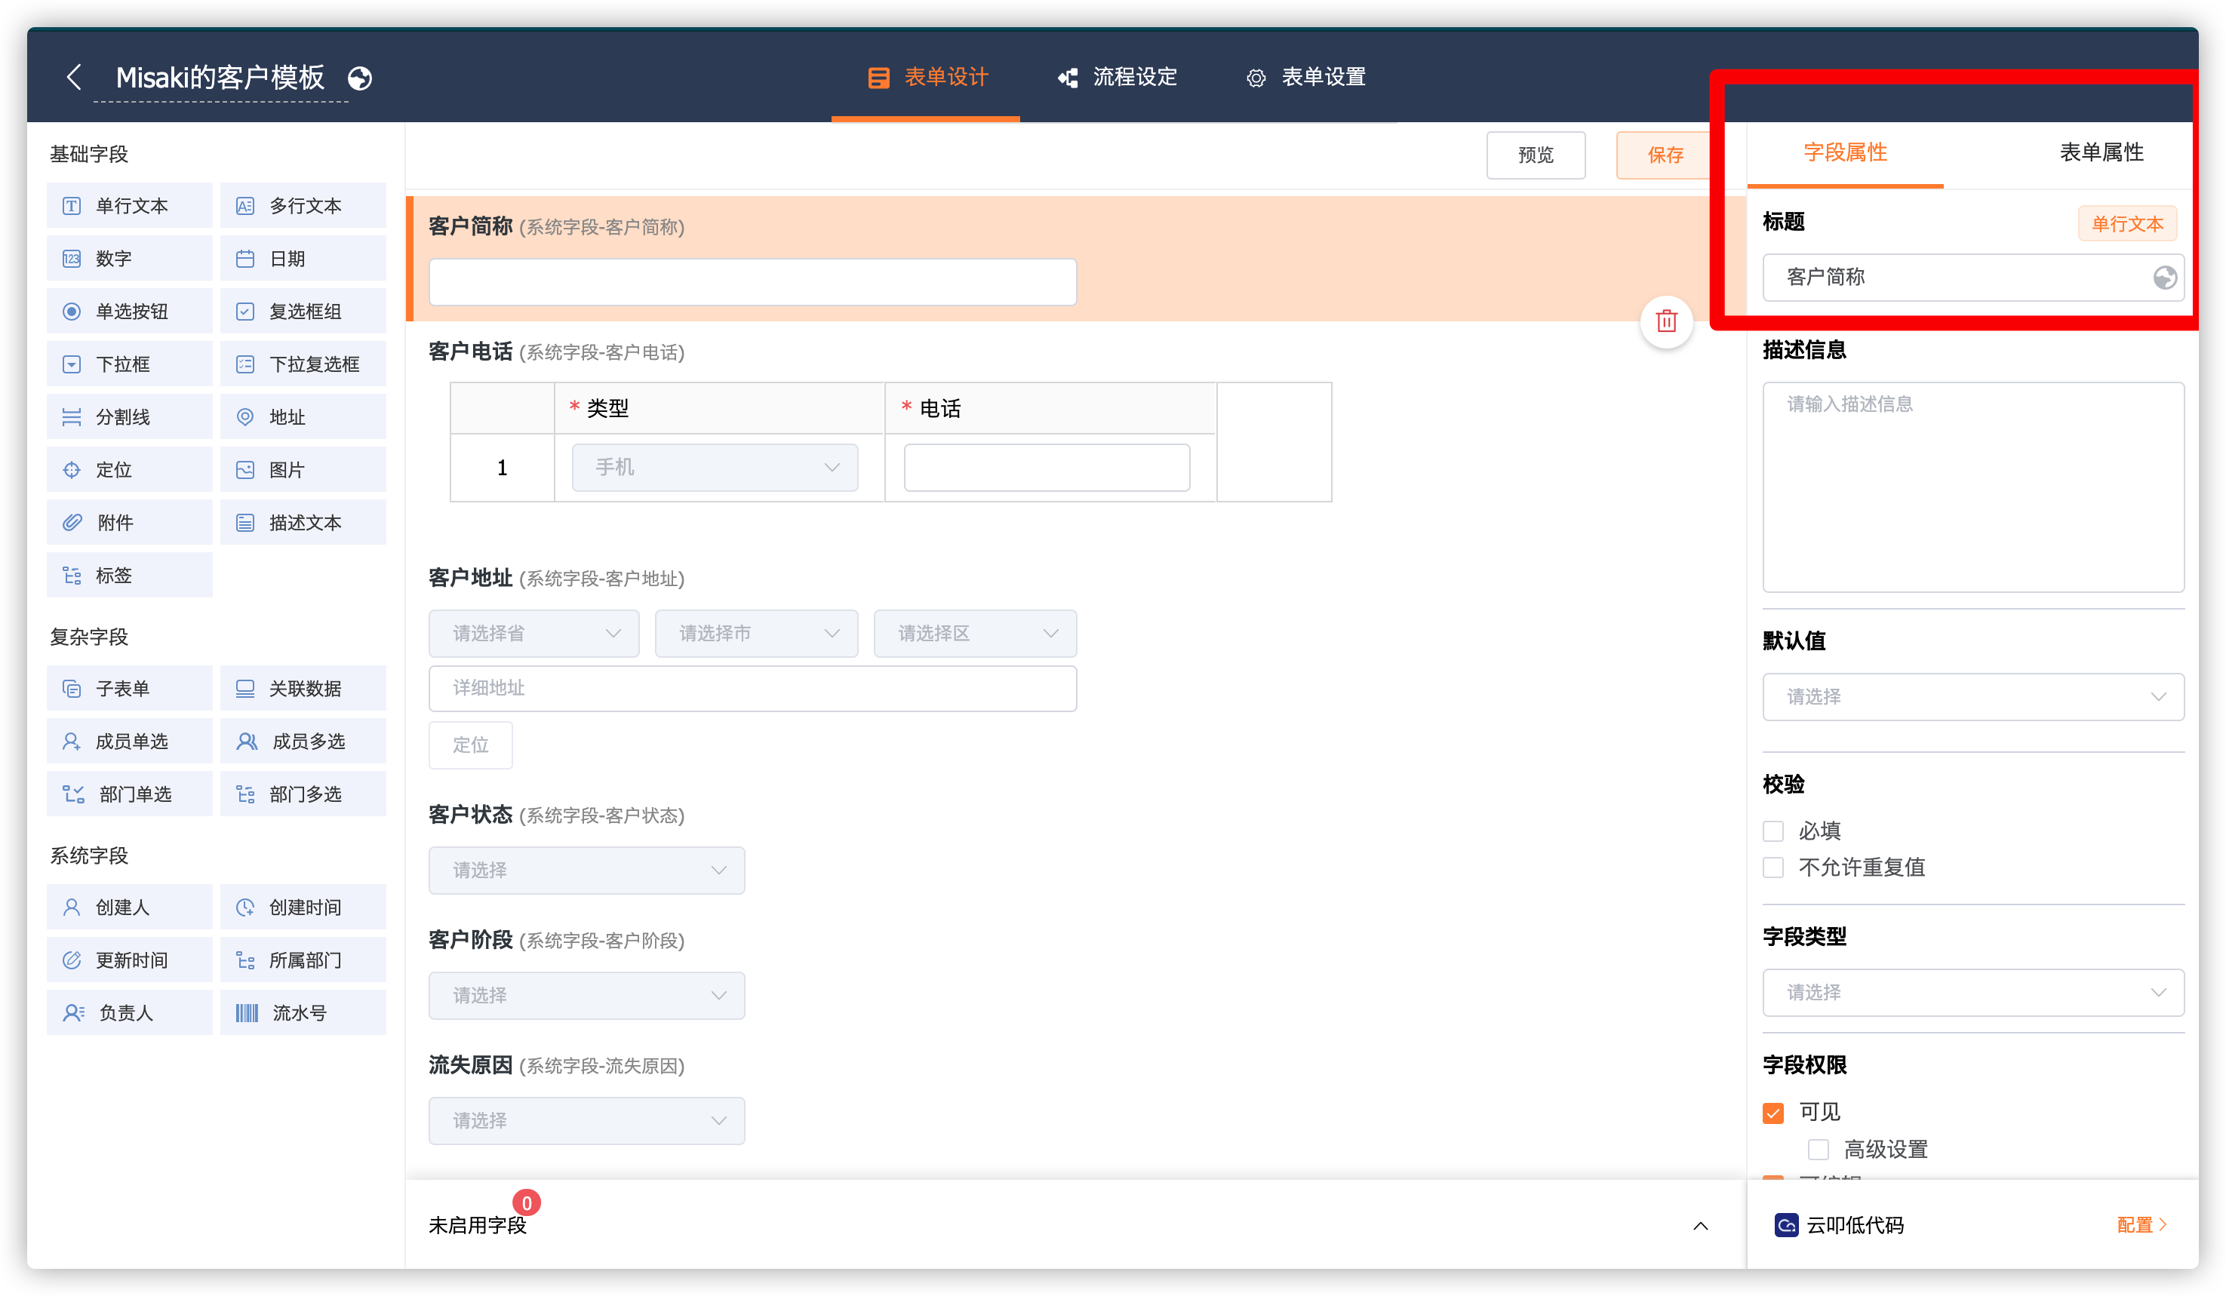Open the 默认值 dropdown
Image resolution: width=2226 pixels, height=1296 pixels.
[x=1972, y=696]
